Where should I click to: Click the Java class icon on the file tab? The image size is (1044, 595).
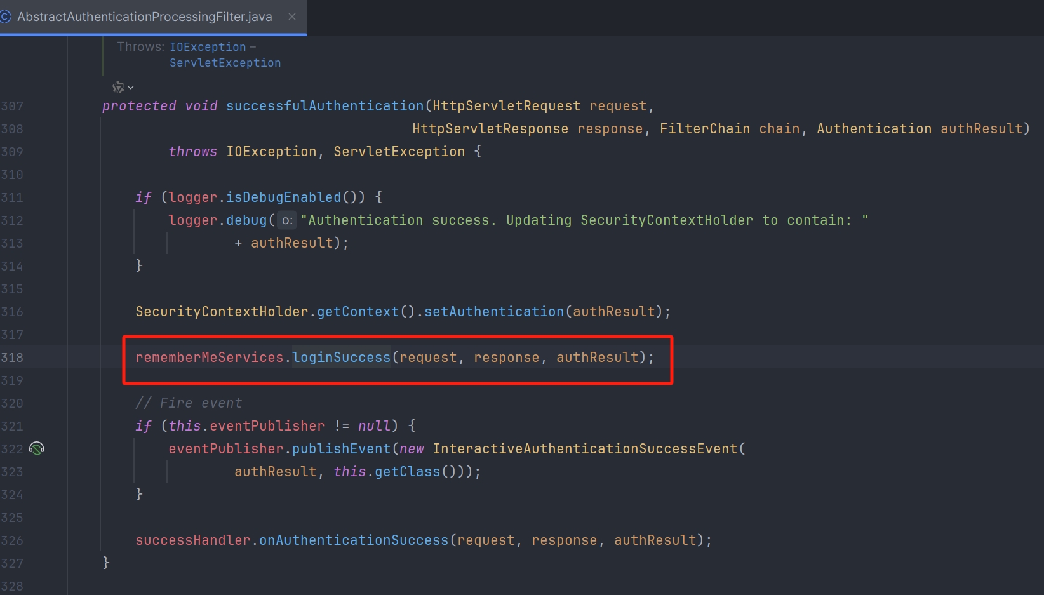pos(6,17)
